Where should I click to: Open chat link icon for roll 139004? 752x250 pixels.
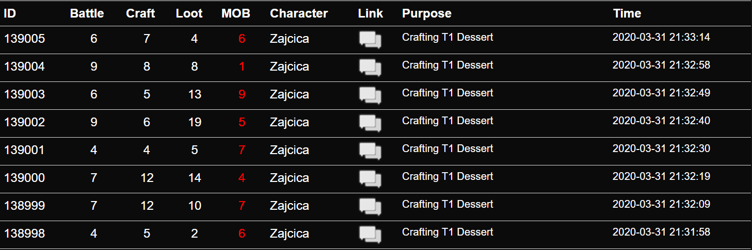coord(370,68)
